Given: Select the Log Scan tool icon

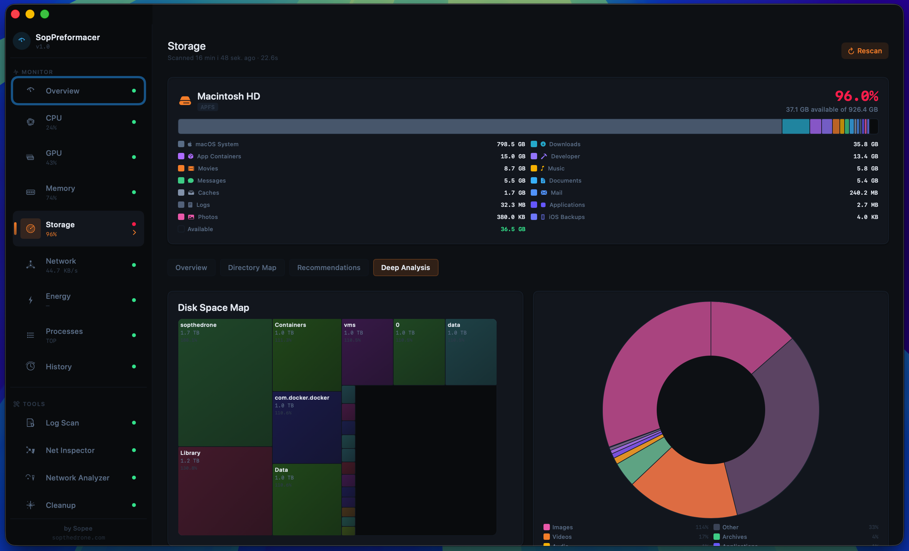Looking at the screenshot, I should tap(30, 423).
